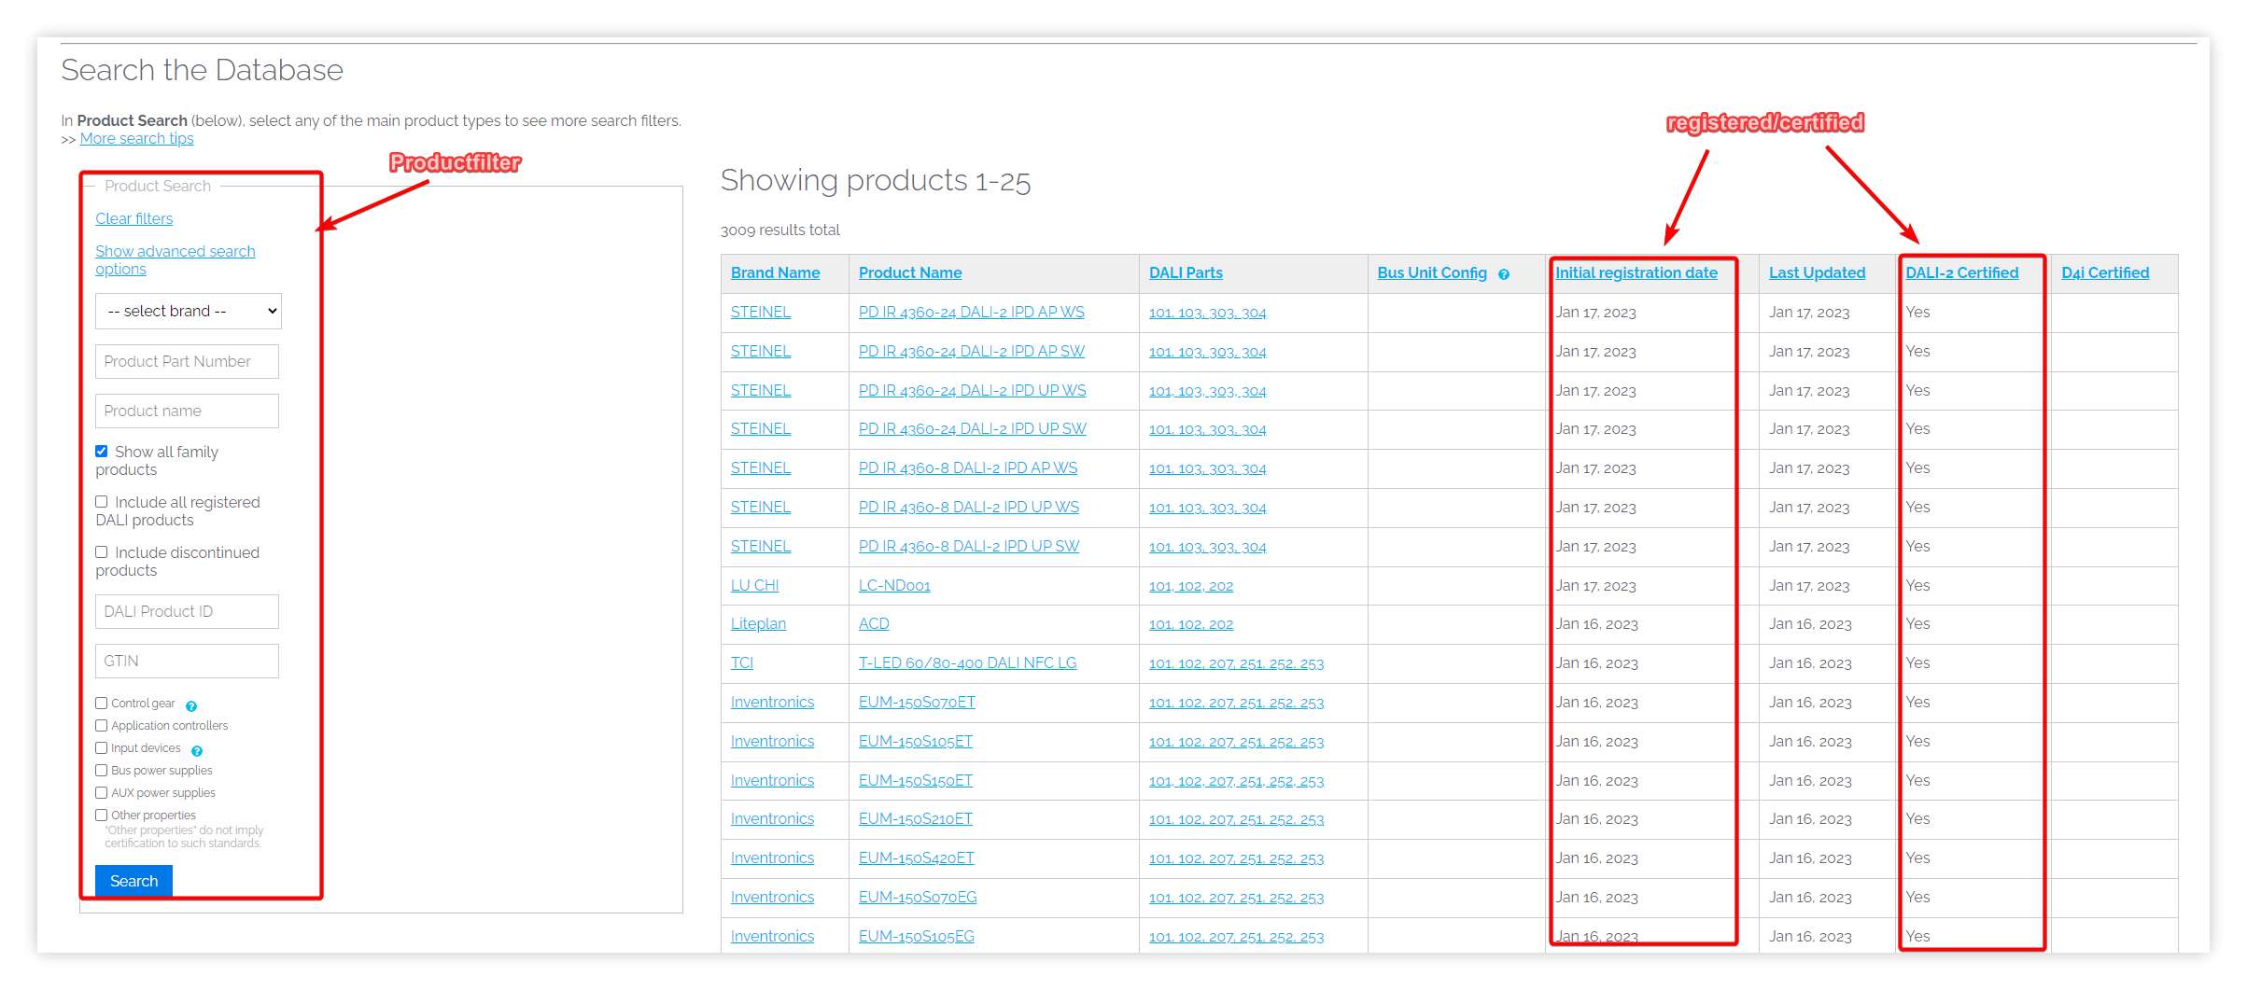Open the ACD product link
The height and width of the screenshot is (990, 2247).
pos(874,623)
